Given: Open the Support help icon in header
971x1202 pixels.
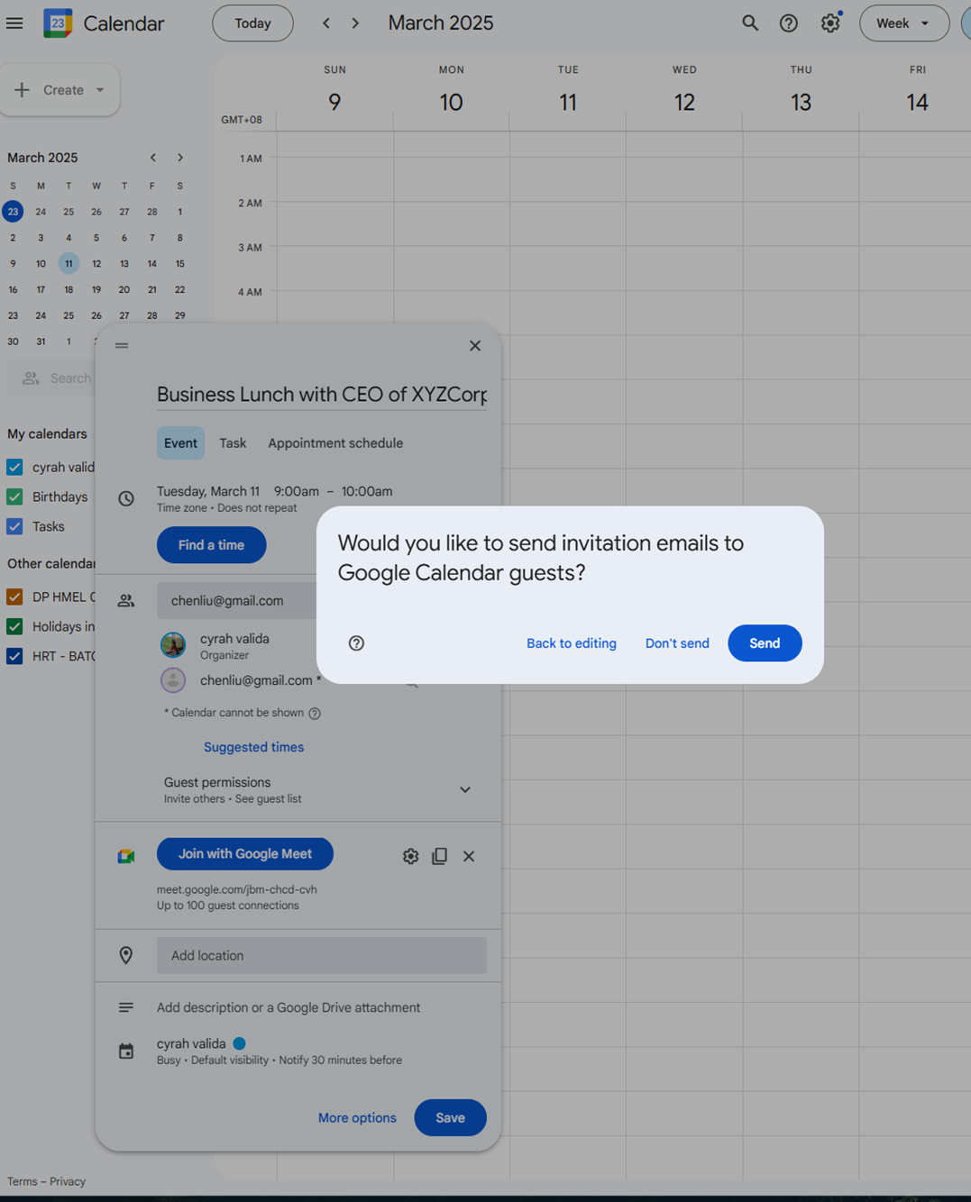Looking at the screenshot, I should pos(789,23).
